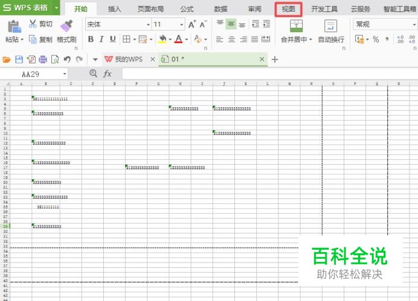Align text left
418x301 pixels.
click(x=220, y=39)
